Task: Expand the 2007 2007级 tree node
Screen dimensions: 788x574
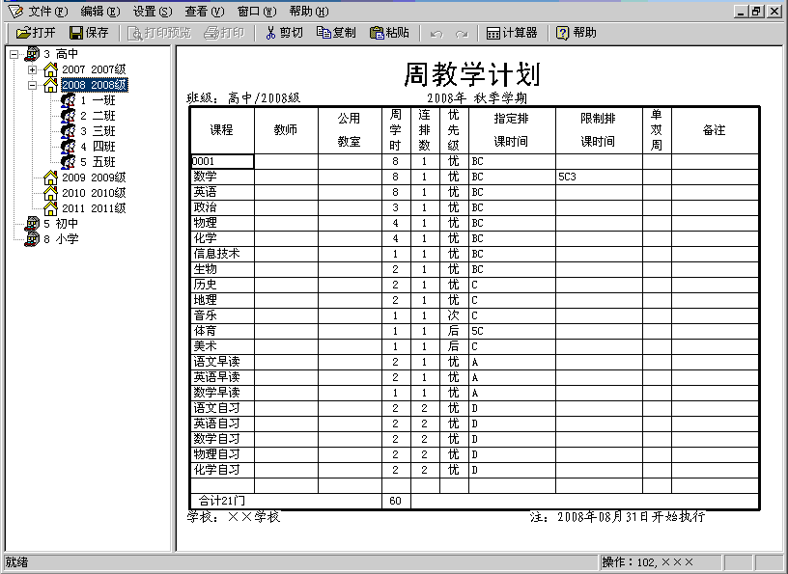Action: [33, 69]
